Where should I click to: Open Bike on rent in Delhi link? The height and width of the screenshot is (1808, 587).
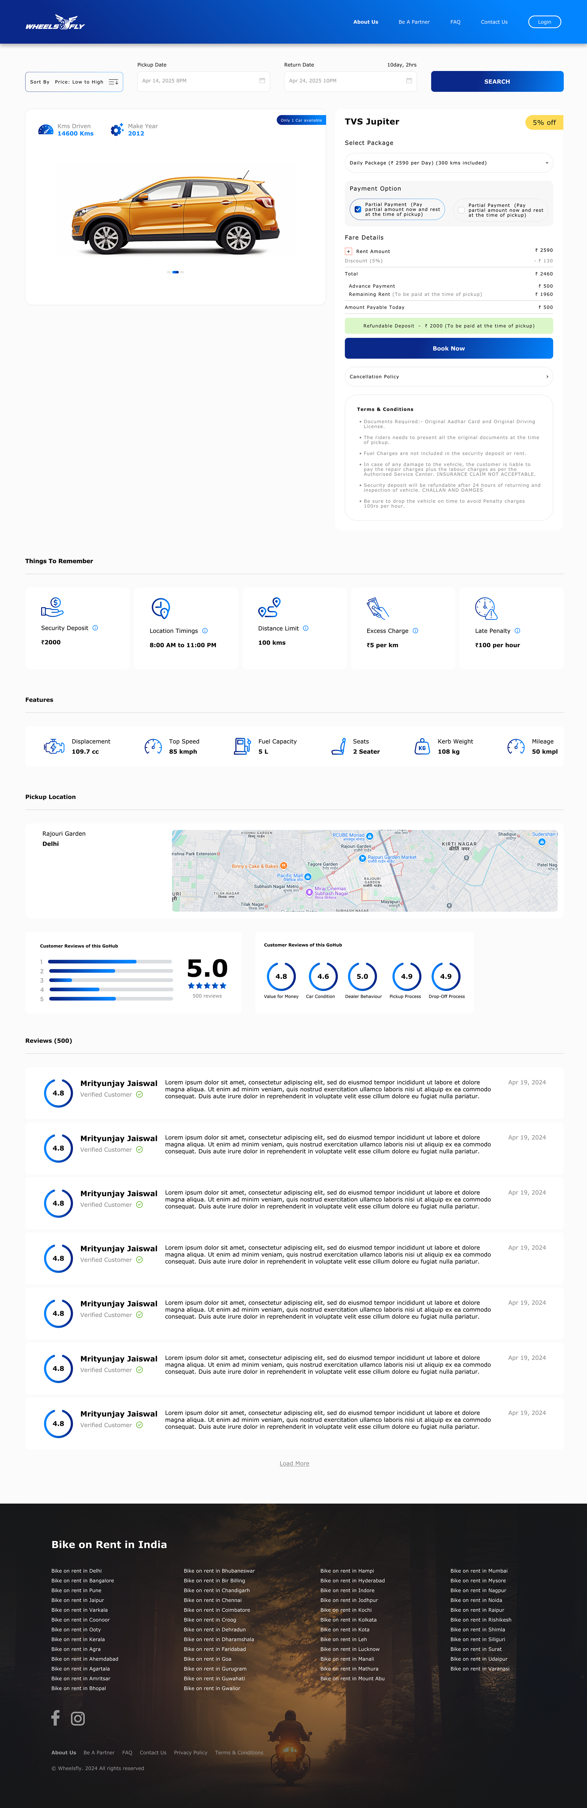76,1571
